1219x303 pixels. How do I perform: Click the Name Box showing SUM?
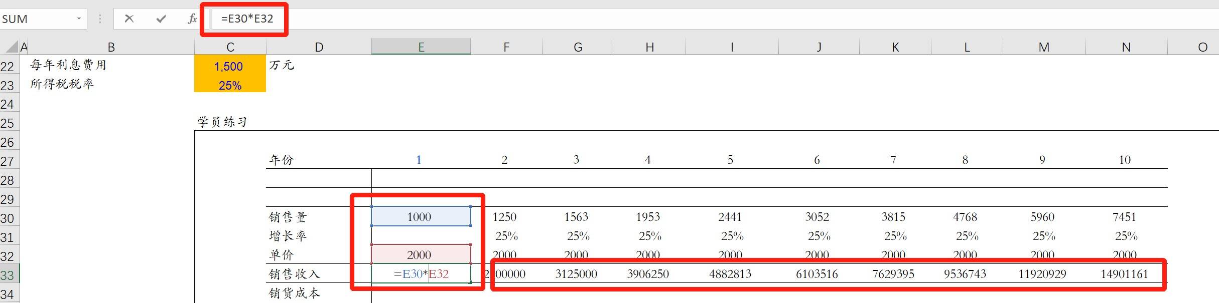click(35, 19)
